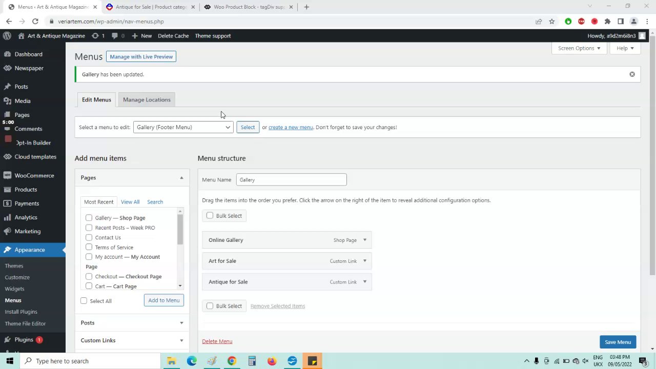Click the Pages list scrollbar thumb

pyautogui.click(x=180, y=229)
